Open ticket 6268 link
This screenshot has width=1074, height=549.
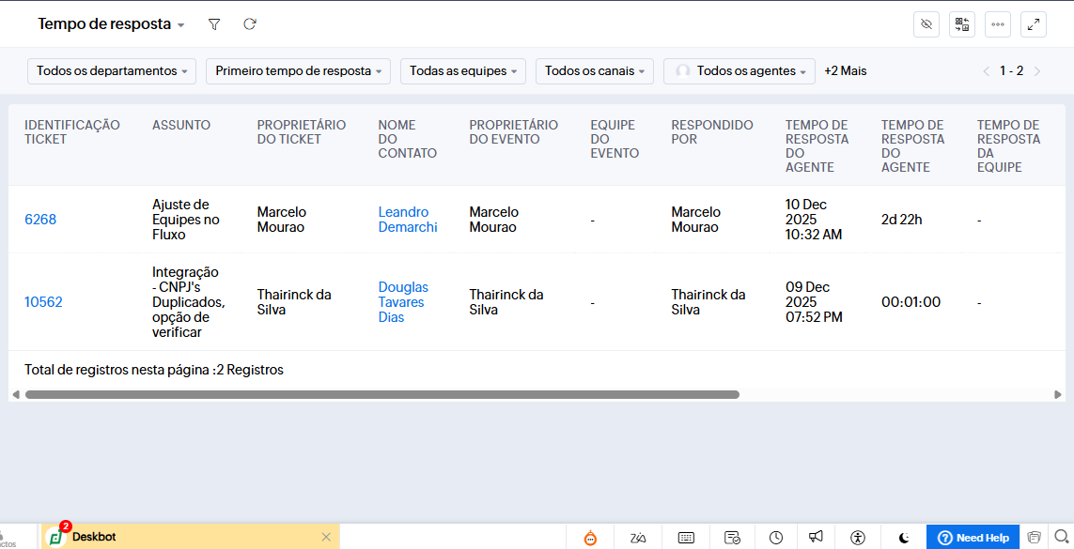pos(40,220)
